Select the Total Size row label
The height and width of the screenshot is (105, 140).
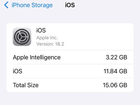click(26, 85)
